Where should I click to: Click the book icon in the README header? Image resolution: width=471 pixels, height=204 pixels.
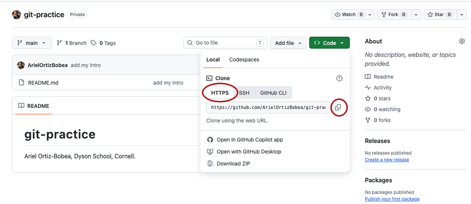[x=21, y=106]
